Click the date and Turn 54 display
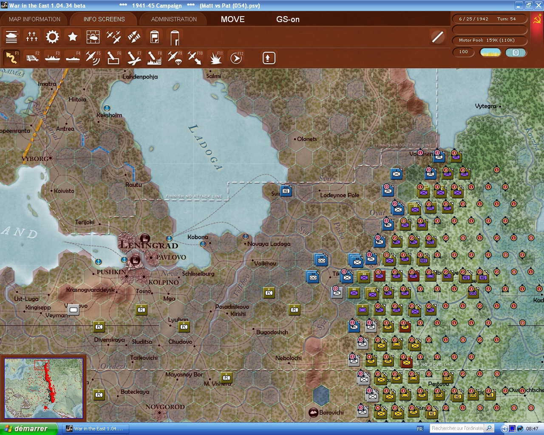The height and width of the screenshot is (435, 544). (490, 19)
